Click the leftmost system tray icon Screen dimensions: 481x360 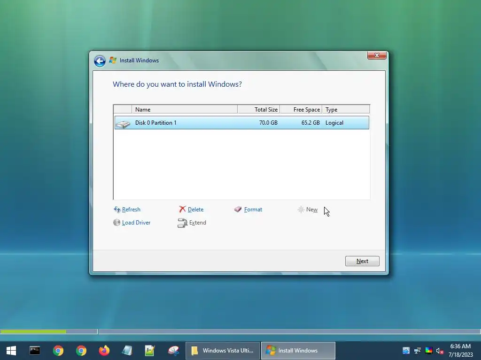406,351
